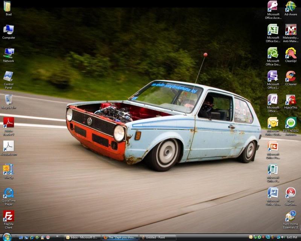Select the Microsoft Office Publisher shortcut
The height and width of the screenshot is (241, 301).
[x=273, y=173]
